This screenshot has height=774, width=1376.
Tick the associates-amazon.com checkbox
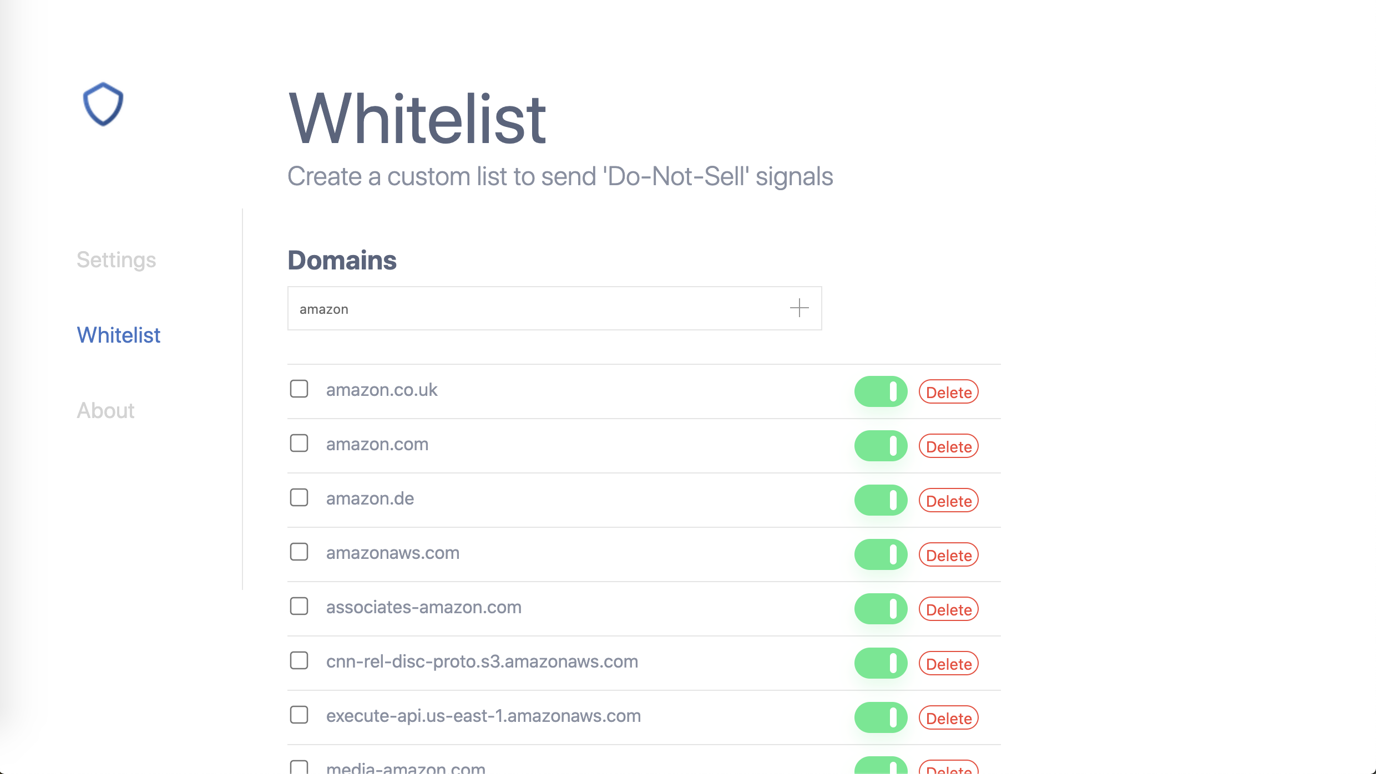click(299, 607)
